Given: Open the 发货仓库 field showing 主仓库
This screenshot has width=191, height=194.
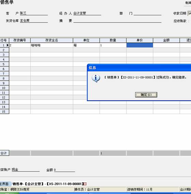Looking at the screenshot, I should coord(34,20).
